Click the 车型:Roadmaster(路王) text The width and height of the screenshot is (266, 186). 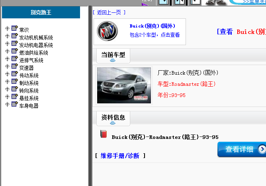[187, 84]
